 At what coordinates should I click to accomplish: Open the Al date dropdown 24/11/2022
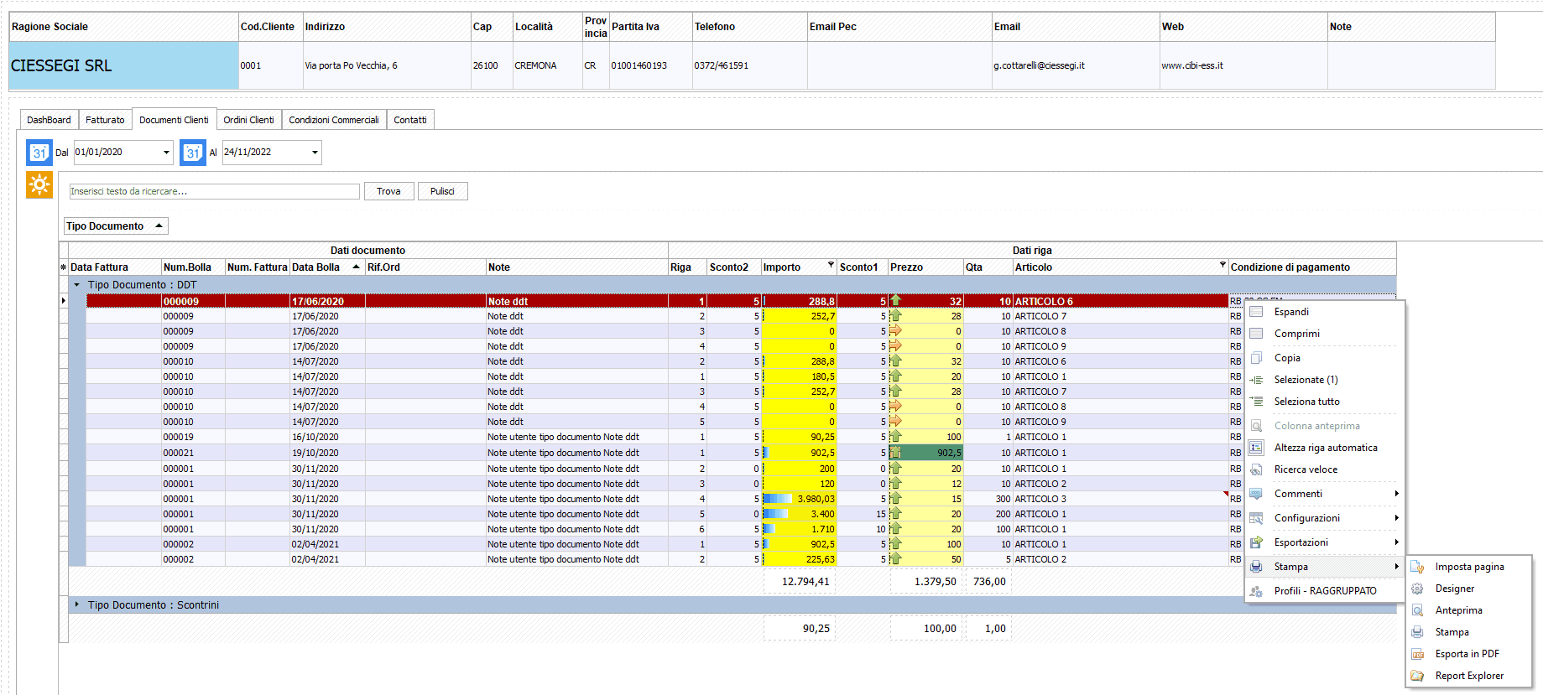[315, 153]
